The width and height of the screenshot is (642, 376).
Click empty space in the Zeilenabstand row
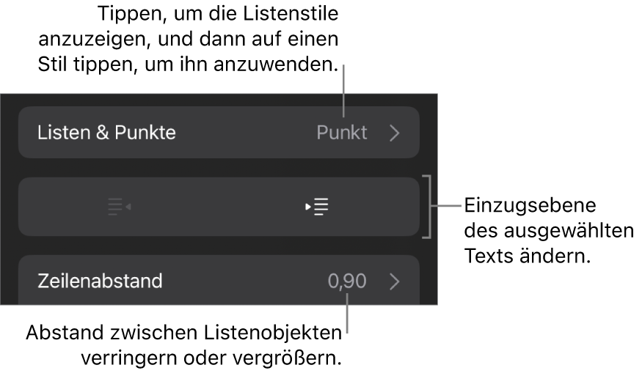[235, 280]
